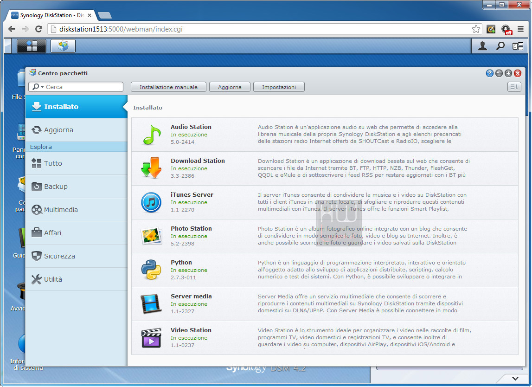The height and width of the screenshot is (387, 532).
Task: Open the DSM main menu grid icon
Action: pos(31,46)
